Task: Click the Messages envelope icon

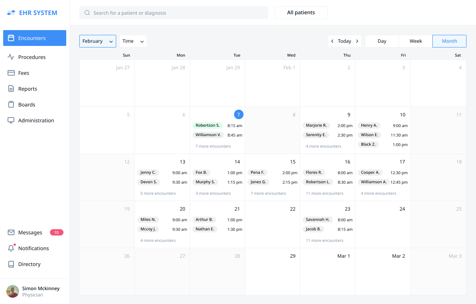Action: click(x=11, y=232)
